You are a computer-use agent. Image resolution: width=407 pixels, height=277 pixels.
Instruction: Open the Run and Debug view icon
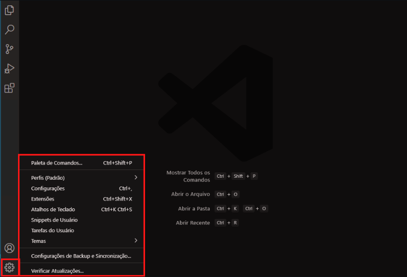click(x=9, y=68)
